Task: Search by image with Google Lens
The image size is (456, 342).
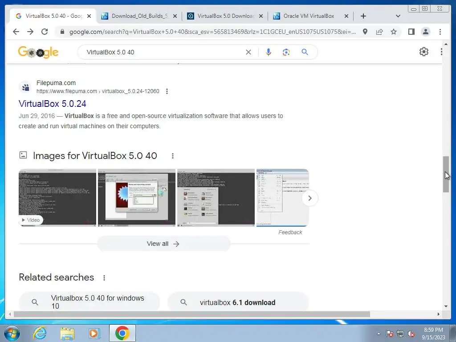Action: (x=286, y=52)
